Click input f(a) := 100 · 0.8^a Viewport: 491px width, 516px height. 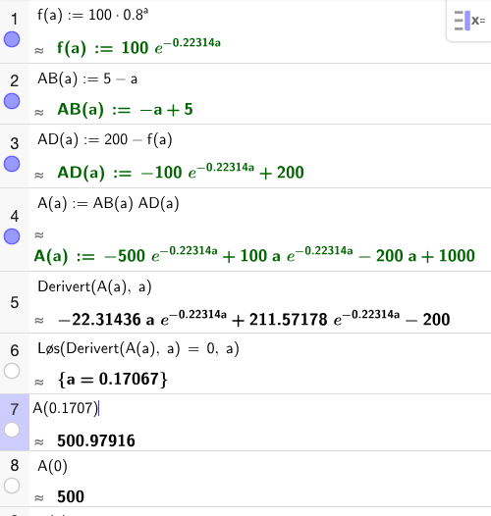click(x=92, y=15)
